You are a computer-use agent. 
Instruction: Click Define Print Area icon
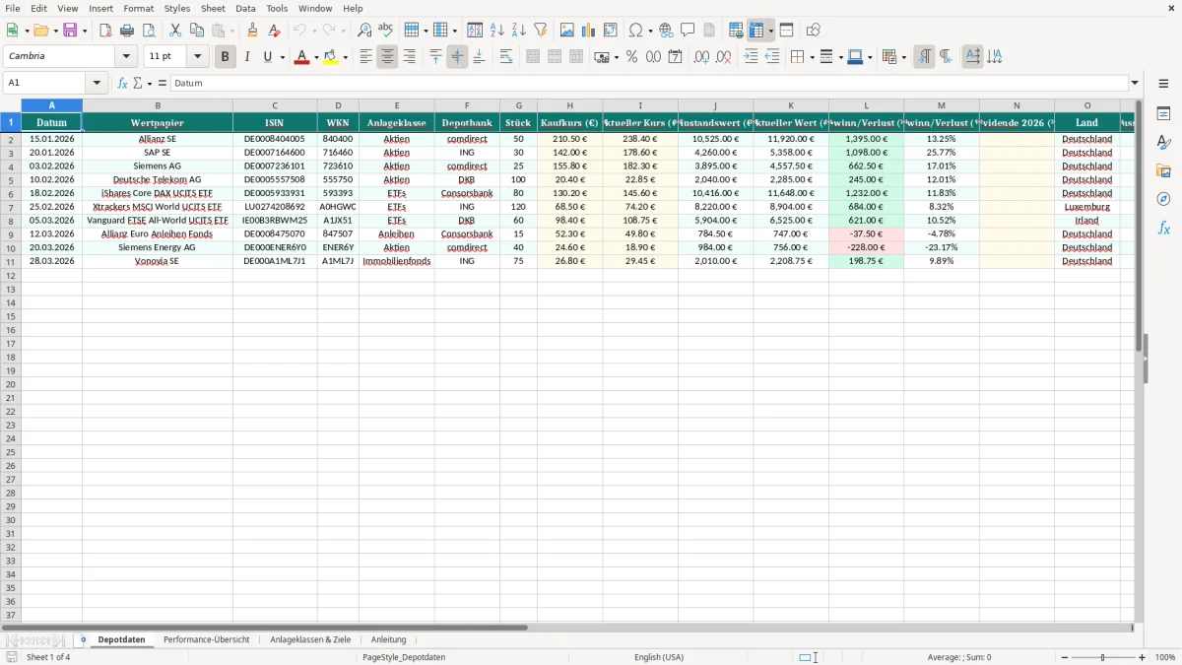pyautogui.click(x=736, y=31)
